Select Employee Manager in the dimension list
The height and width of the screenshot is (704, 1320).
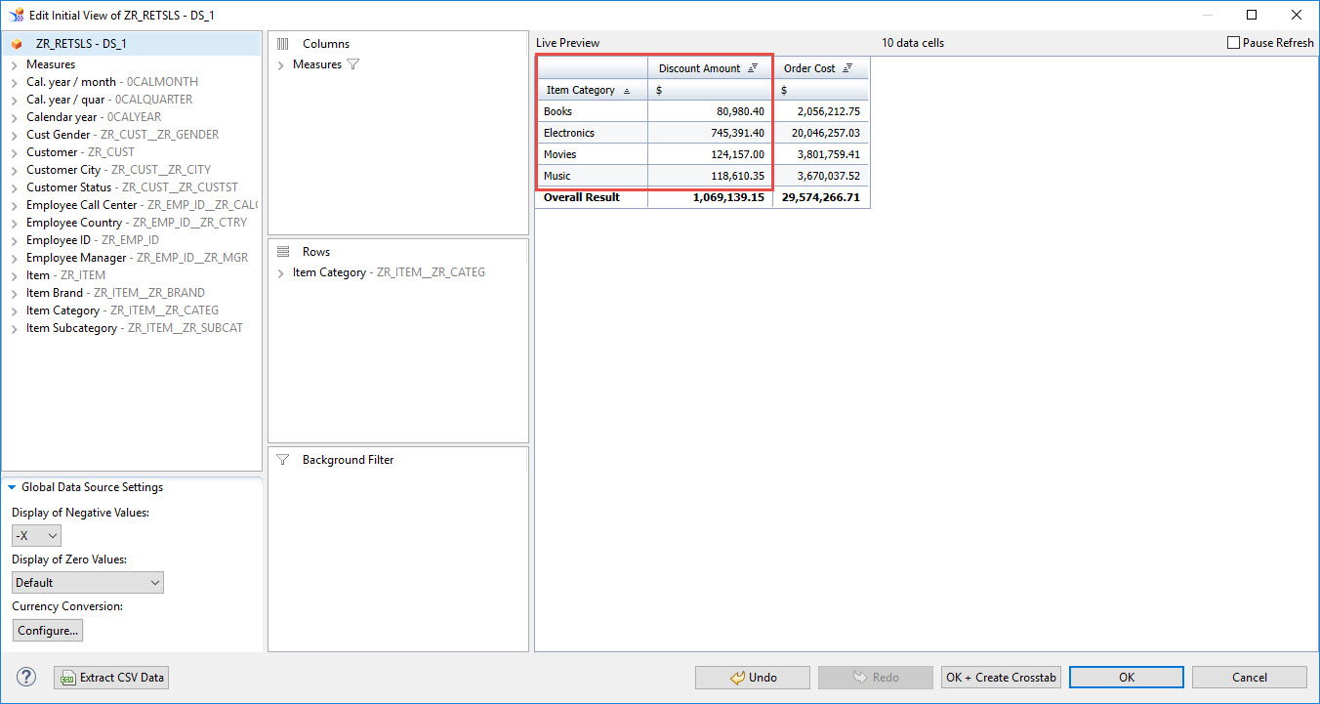click(x=76, y=258)
